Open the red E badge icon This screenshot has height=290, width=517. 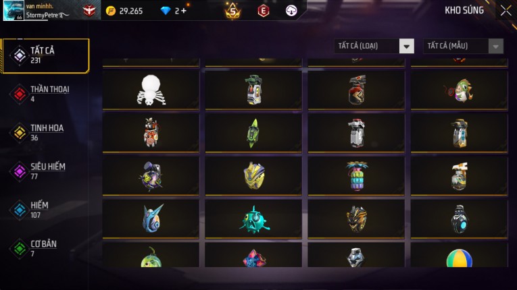point(263,11)
